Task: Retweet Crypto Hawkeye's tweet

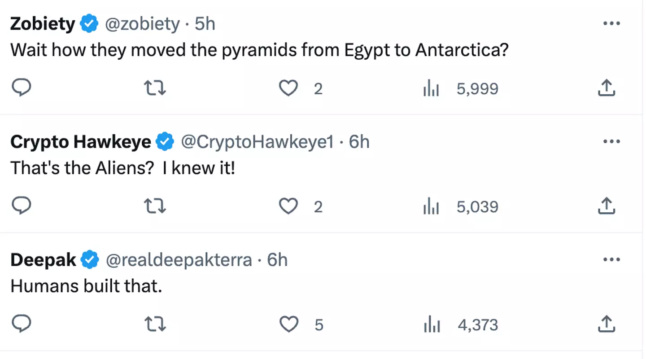Action: click(155, 206)
